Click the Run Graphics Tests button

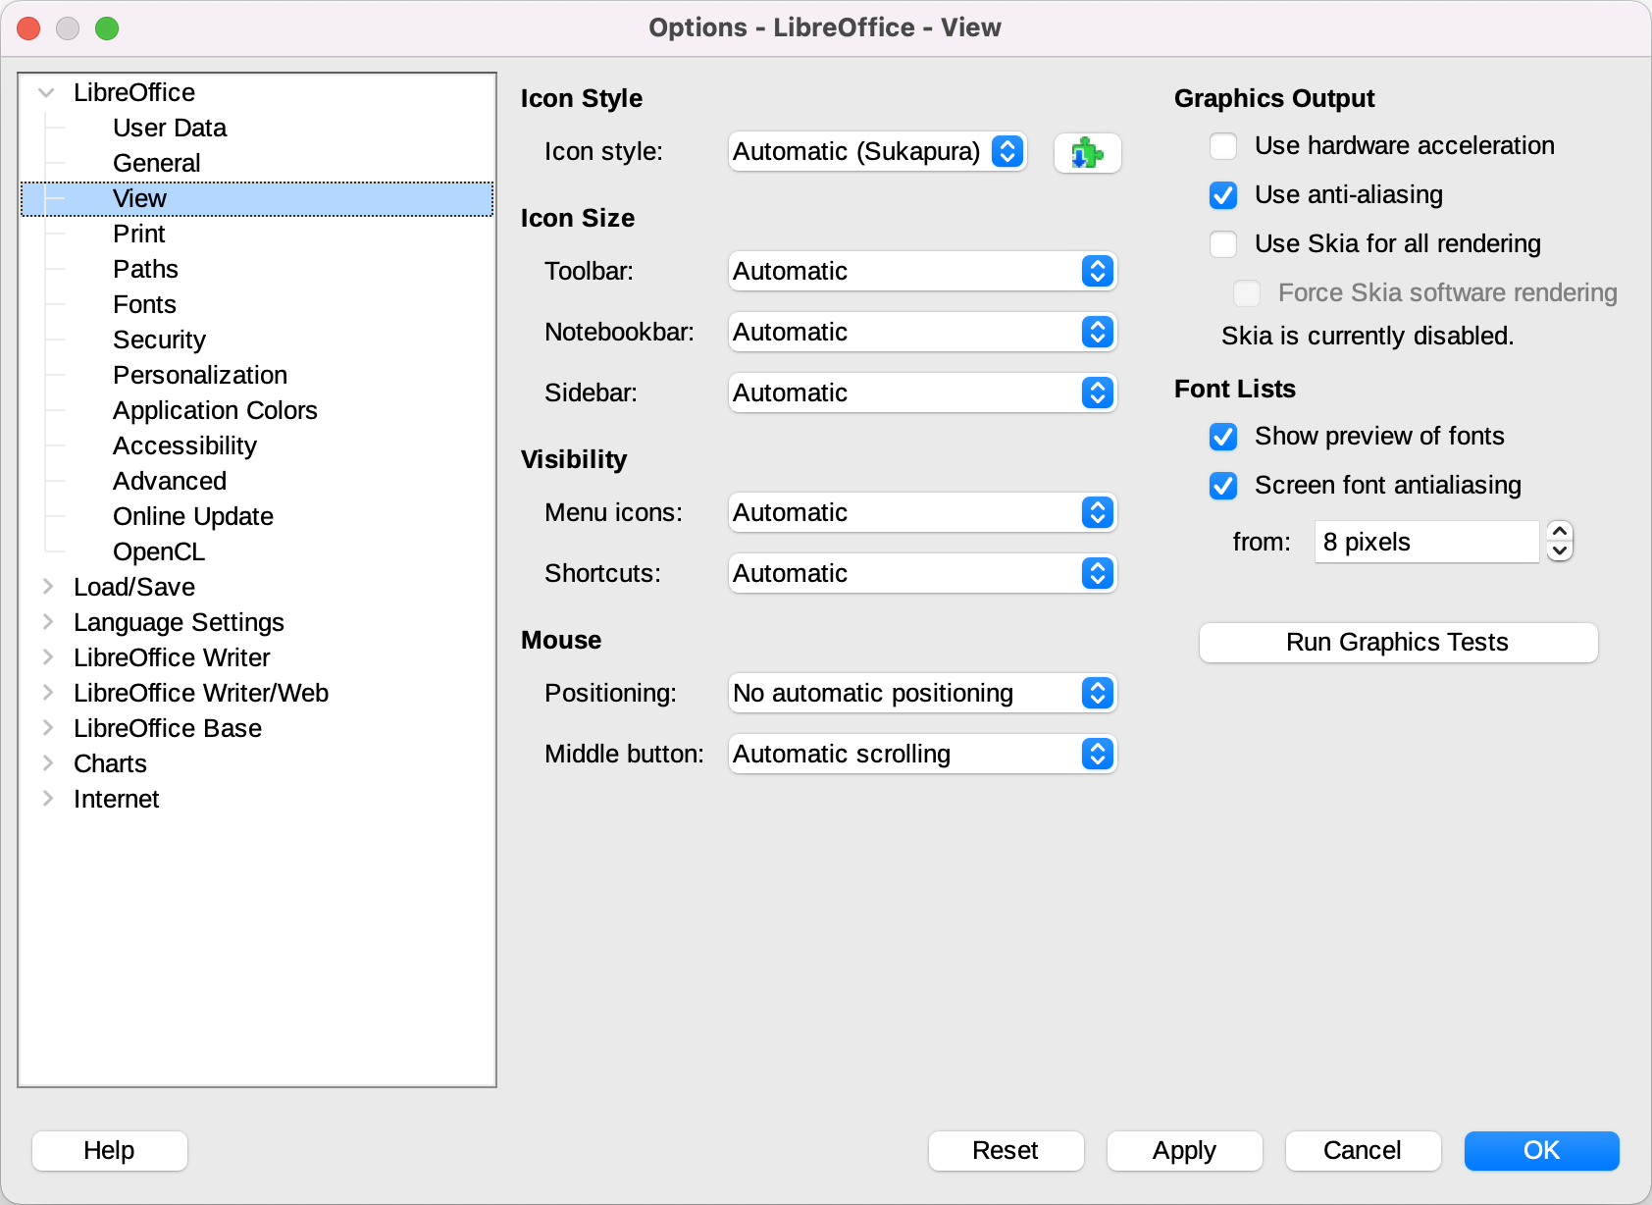click(1398, 643)
